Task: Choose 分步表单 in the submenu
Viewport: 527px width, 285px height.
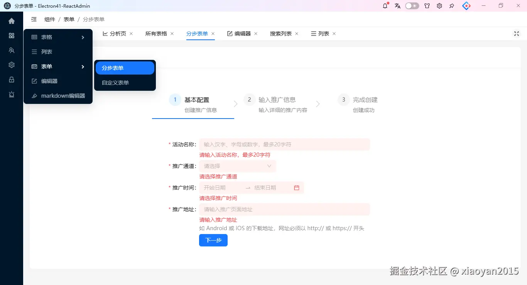Action: 125,68
